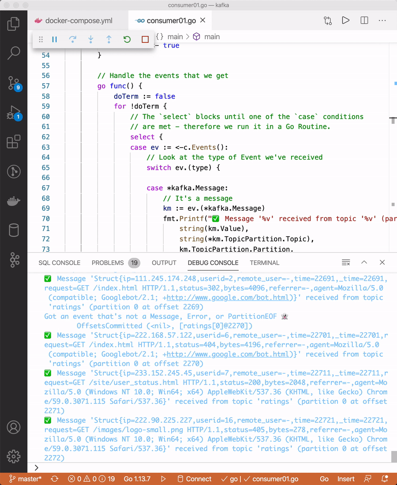Open Source Control view with 9 badge
Screen dimensions: 397x485
14,82
